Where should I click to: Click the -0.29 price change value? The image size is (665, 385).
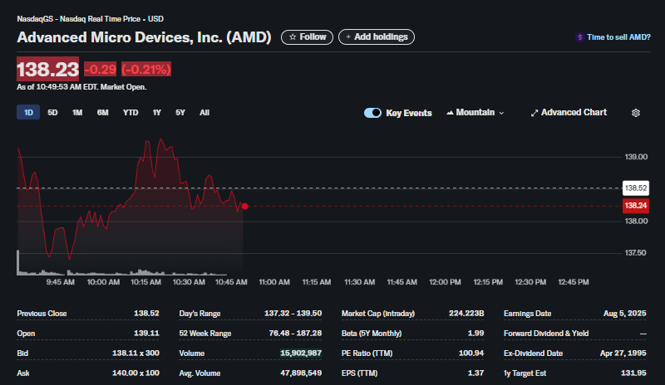coord(100,69)
